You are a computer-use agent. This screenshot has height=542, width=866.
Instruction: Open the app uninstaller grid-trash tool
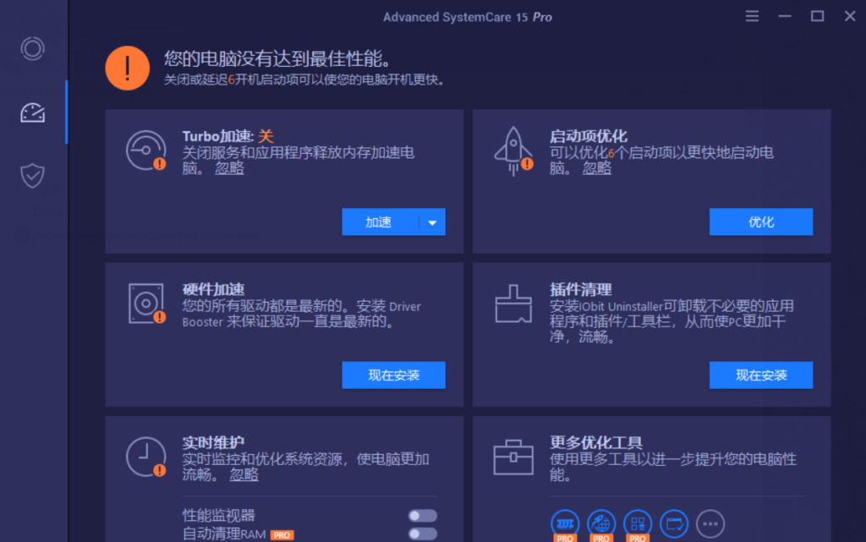(638, 524)
